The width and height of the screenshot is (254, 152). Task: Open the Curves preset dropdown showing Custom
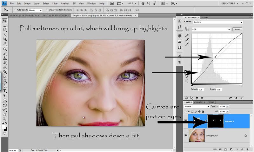coord(218,22)
